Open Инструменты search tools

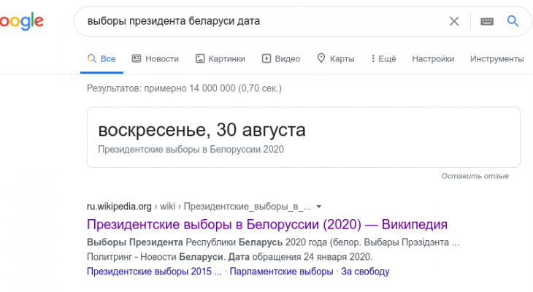pos(496,58)
